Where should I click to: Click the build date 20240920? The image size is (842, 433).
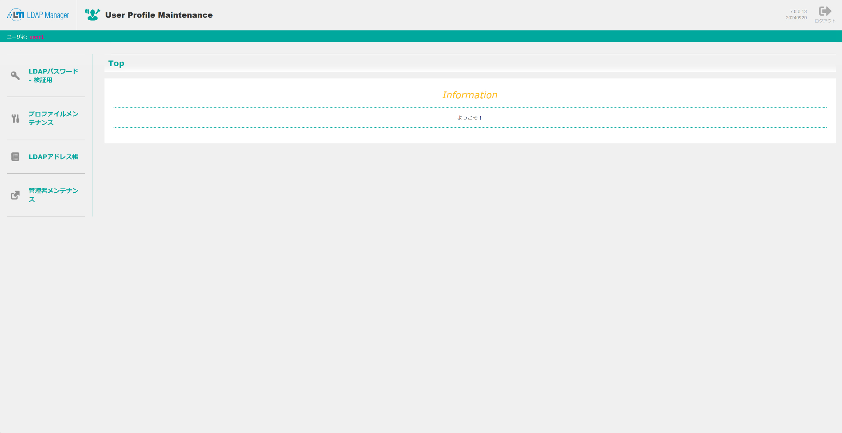coord(796,18)
